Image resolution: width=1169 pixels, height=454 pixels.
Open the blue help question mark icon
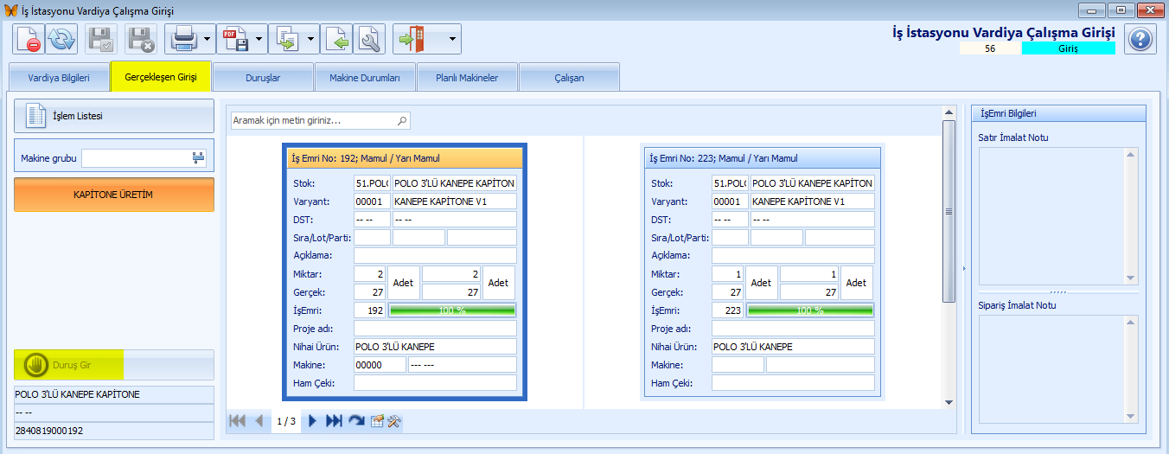pyautogui.click(x=1140, y=39)
